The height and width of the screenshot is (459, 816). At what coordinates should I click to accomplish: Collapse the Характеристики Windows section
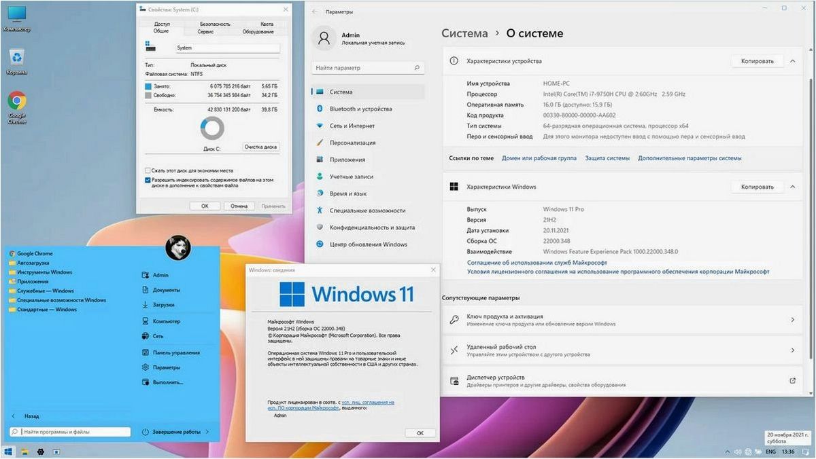(x=792, y=187)
